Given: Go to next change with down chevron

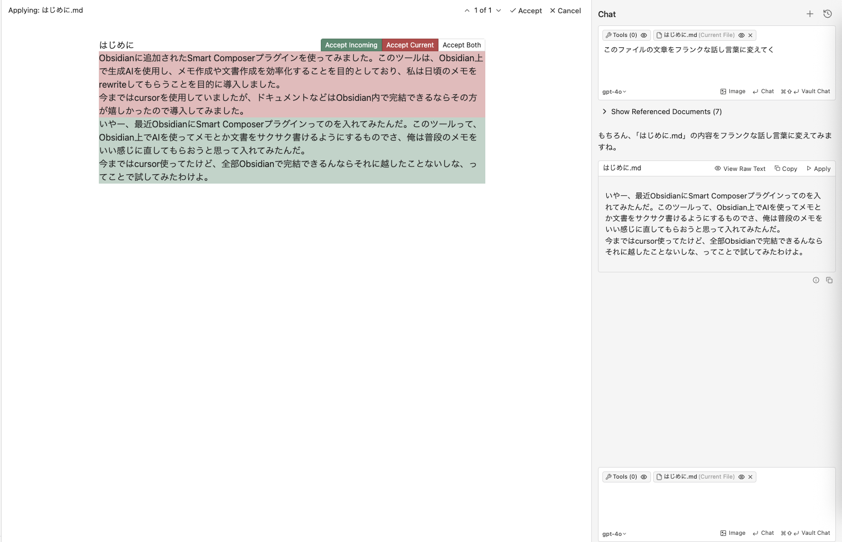Looking at the screenshot, I should [499, 10].
